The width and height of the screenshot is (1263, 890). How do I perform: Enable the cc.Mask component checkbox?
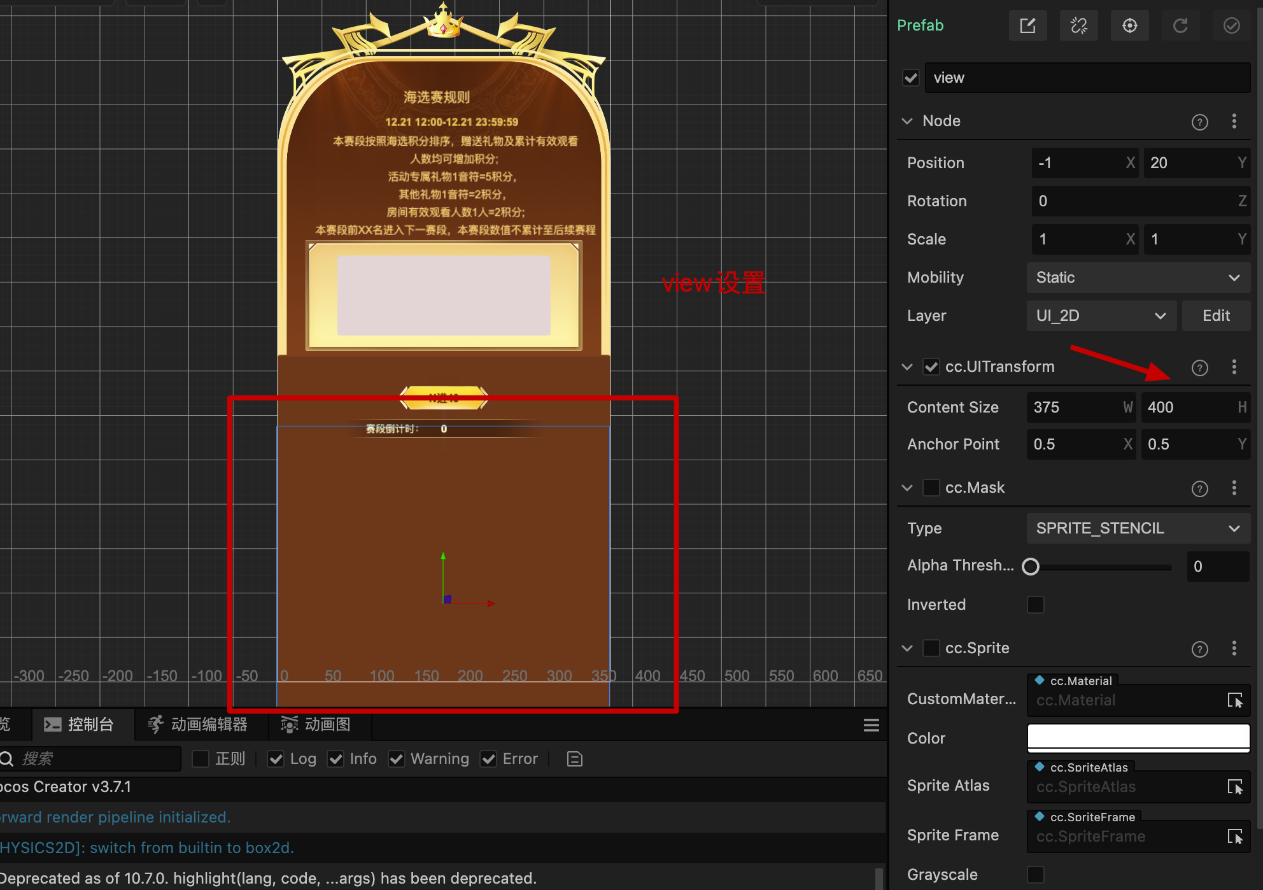click(931, 488)
